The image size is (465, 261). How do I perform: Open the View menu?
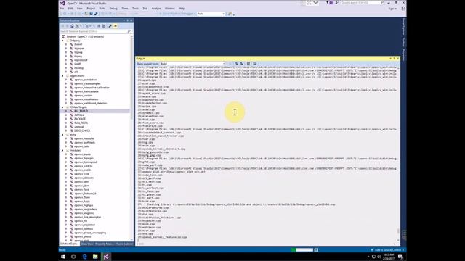point(79,9)
